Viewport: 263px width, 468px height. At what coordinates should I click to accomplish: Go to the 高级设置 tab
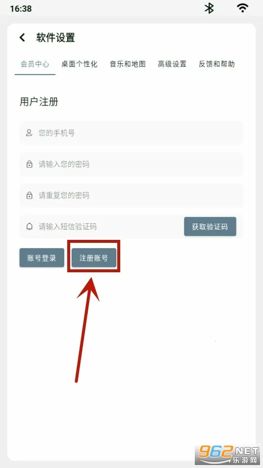172,64
